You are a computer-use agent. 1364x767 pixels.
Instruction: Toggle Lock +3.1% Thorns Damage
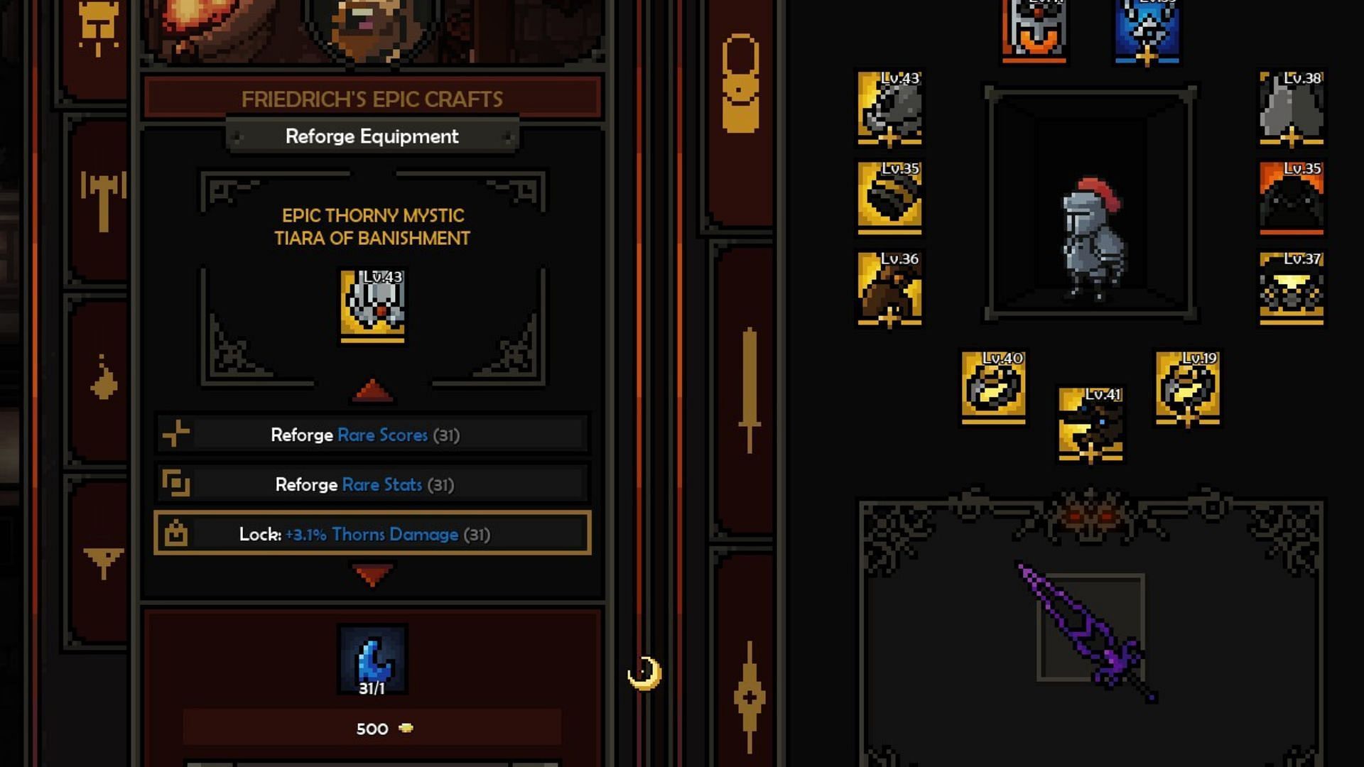pos(372,533)
